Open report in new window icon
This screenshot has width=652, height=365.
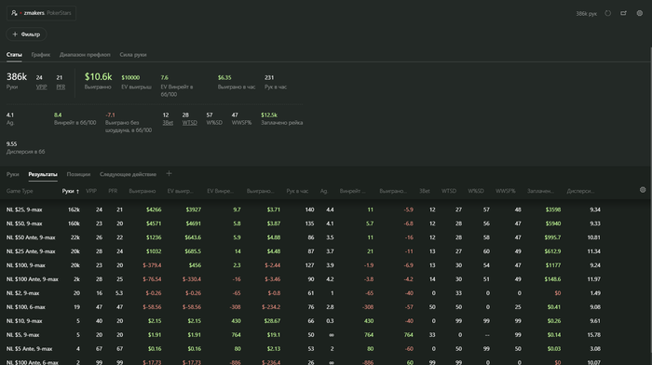623,13
